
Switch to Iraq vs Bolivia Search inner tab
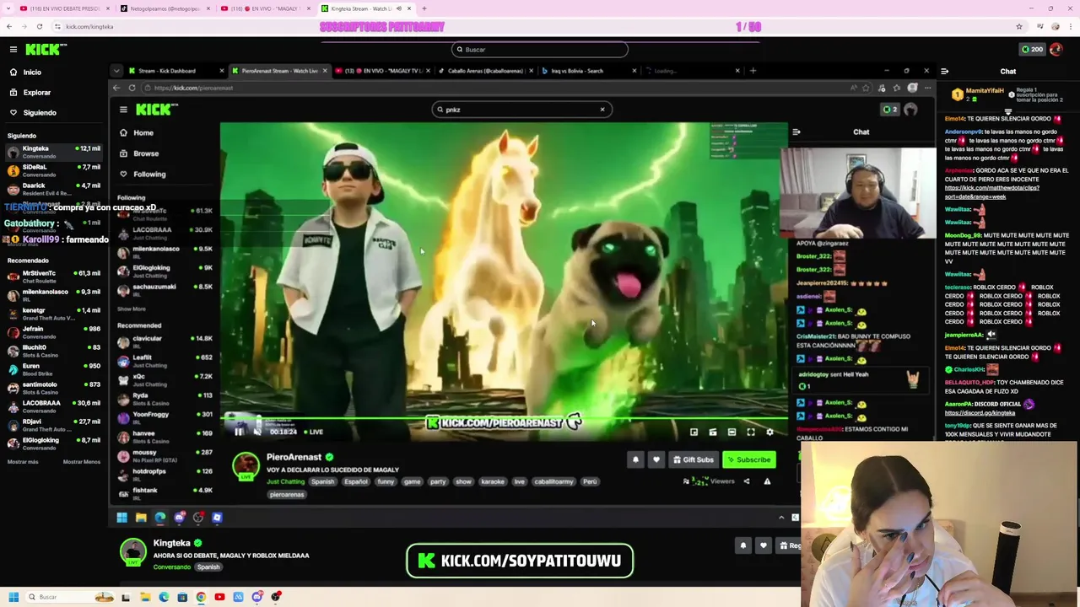tap(588, 71)
